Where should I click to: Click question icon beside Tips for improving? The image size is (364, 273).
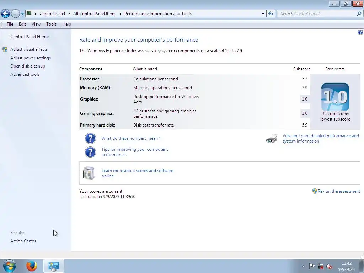click(90, 152)
